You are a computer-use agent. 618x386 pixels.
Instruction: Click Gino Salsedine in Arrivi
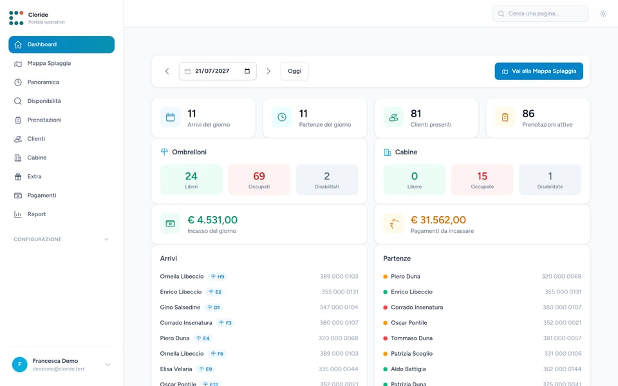point(180,308)
